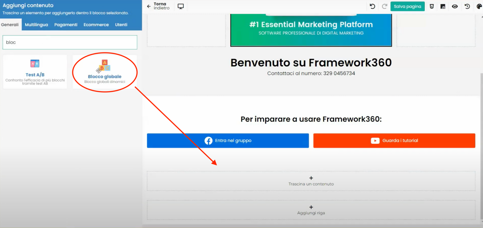Click the SOFTWARE PROFESSIONALE DI DIGITAL MARKETING subtitle
Screen dimensions: 483x228
311,33
